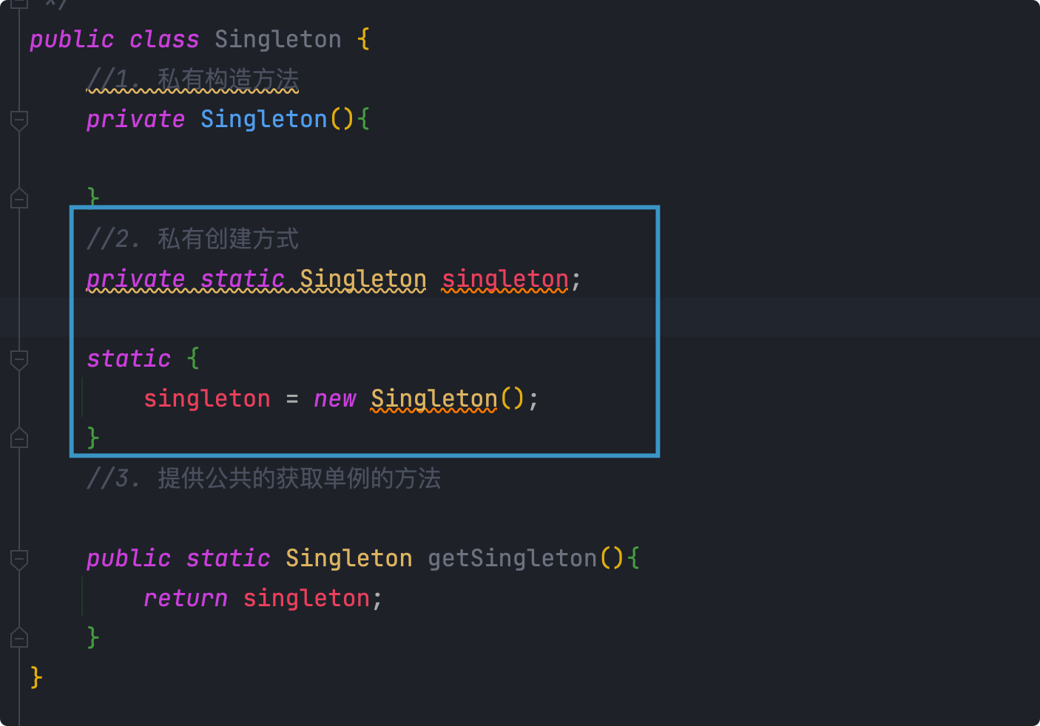This screenshot has width=1040, height=726.
Task: Place cursor on getSingleton method name
Action: tap(512, 558)
